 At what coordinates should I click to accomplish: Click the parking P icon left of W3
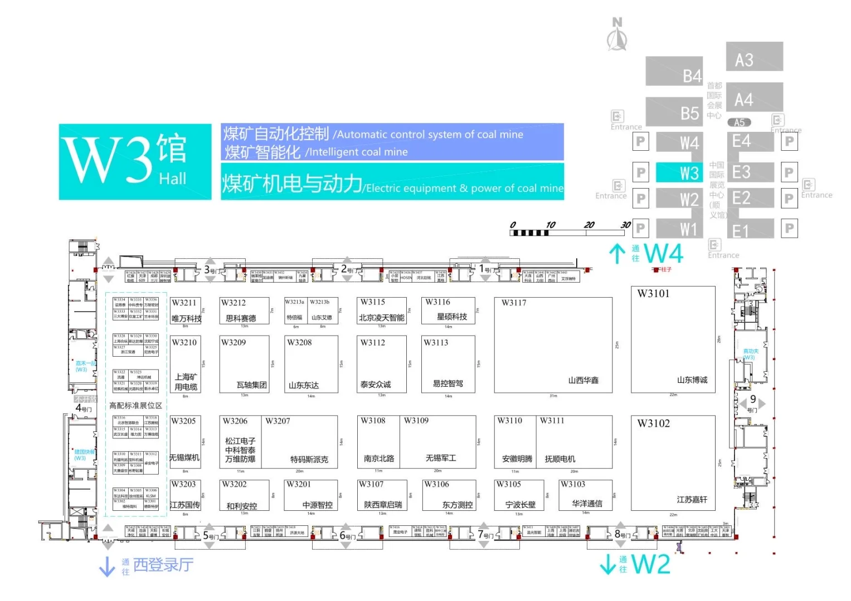(x=640, y=173)
